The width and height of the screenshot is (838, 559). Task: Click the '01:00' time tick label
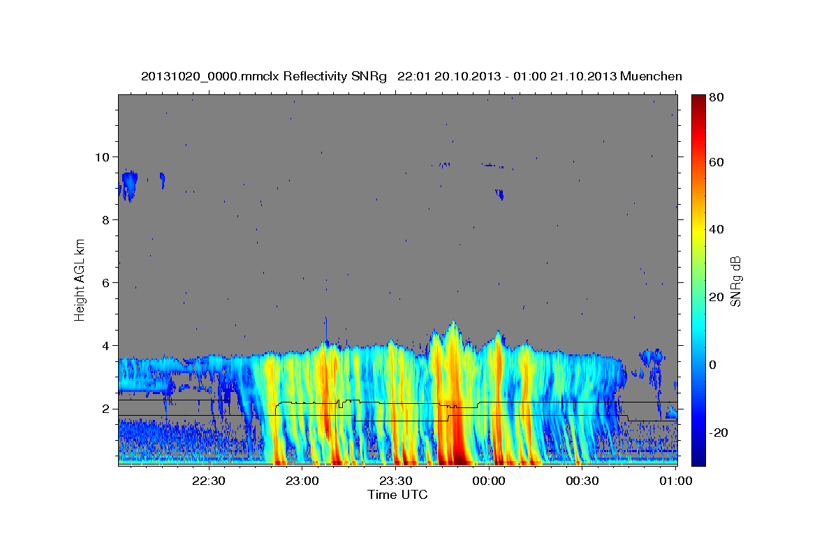coord(675,481)
